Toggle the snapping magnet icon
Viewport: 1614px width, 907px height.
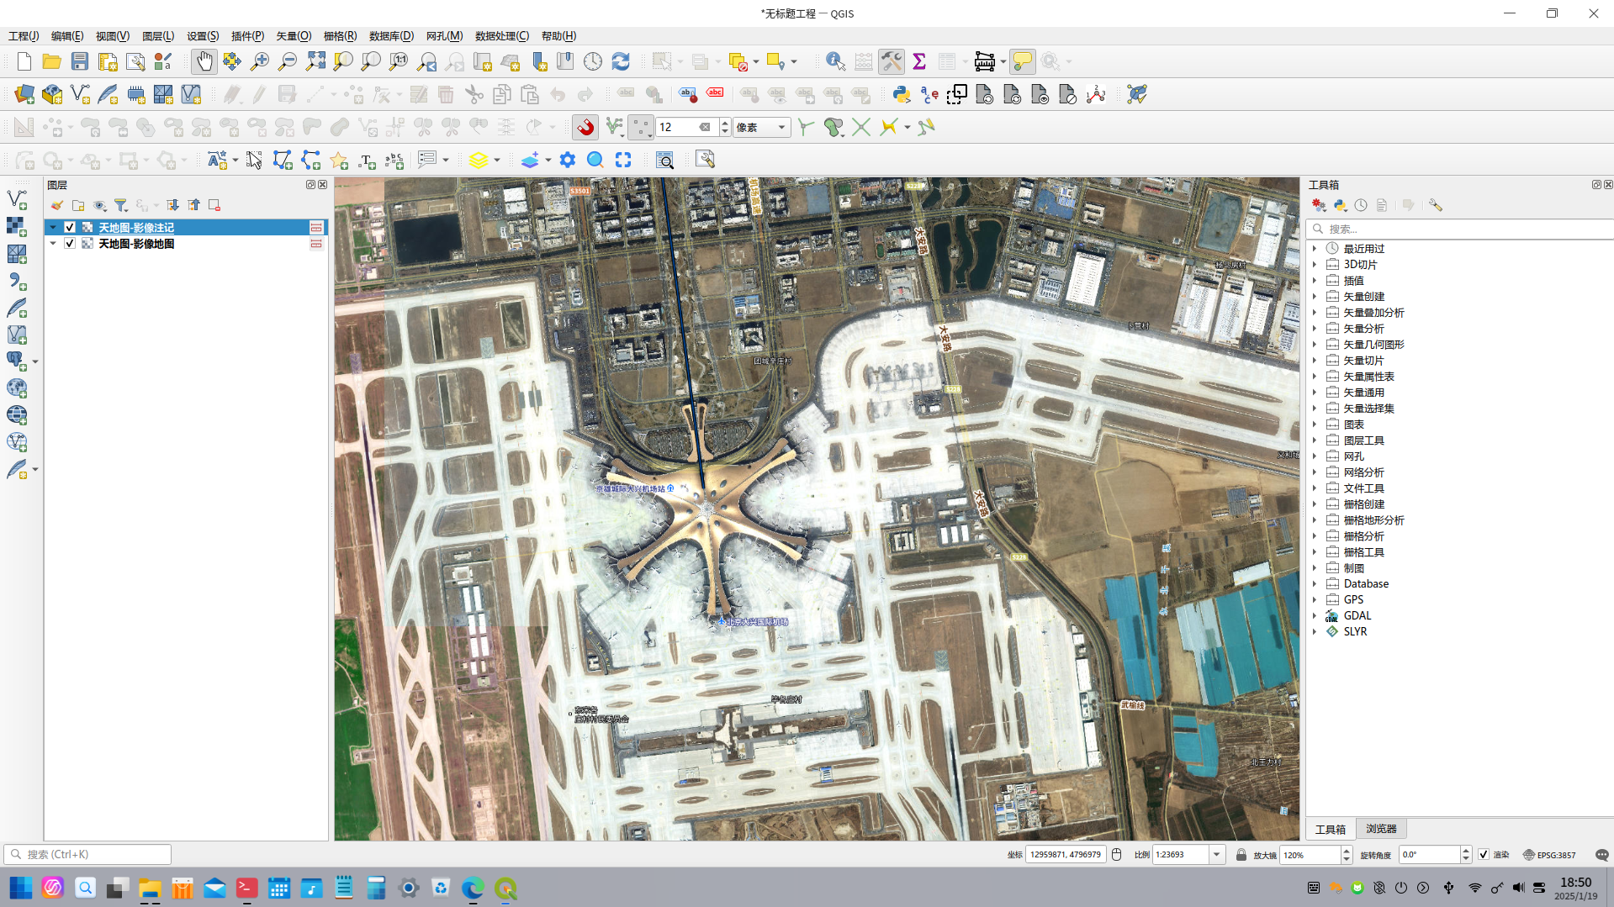coord(585,127)
